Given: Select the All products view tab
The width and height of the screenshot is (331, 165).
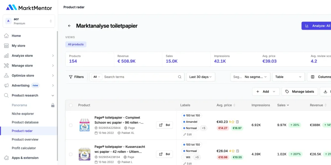Looking at the screenshot, I should (76, 44).
